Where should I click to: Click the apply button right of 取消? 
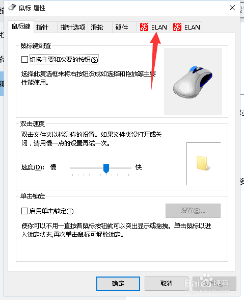pos(214,283)
